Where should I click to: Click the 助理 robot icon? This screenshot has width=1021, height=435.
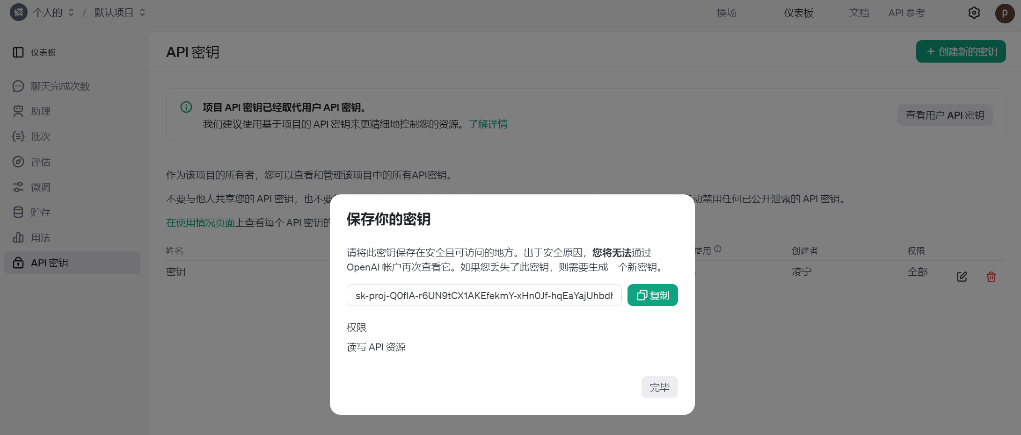[18, 111]
